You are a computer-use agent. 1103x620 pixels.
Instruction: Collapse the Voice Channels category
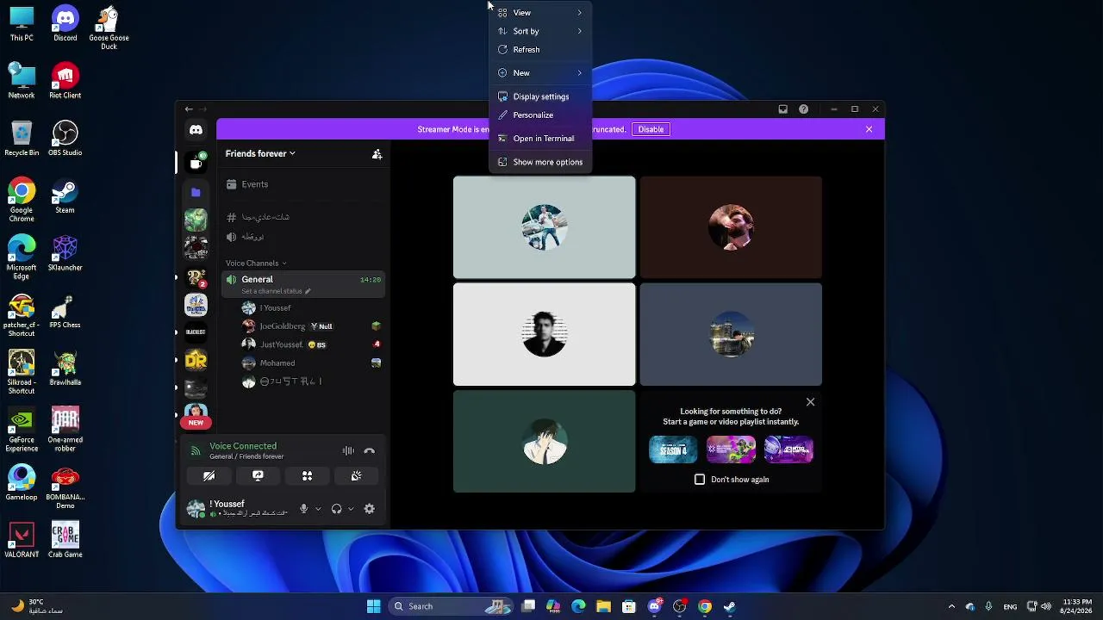coord(256,263)
